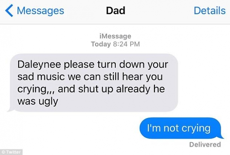Click the name Daleynee in the message

pyautogui.click(x=39, y=64)
